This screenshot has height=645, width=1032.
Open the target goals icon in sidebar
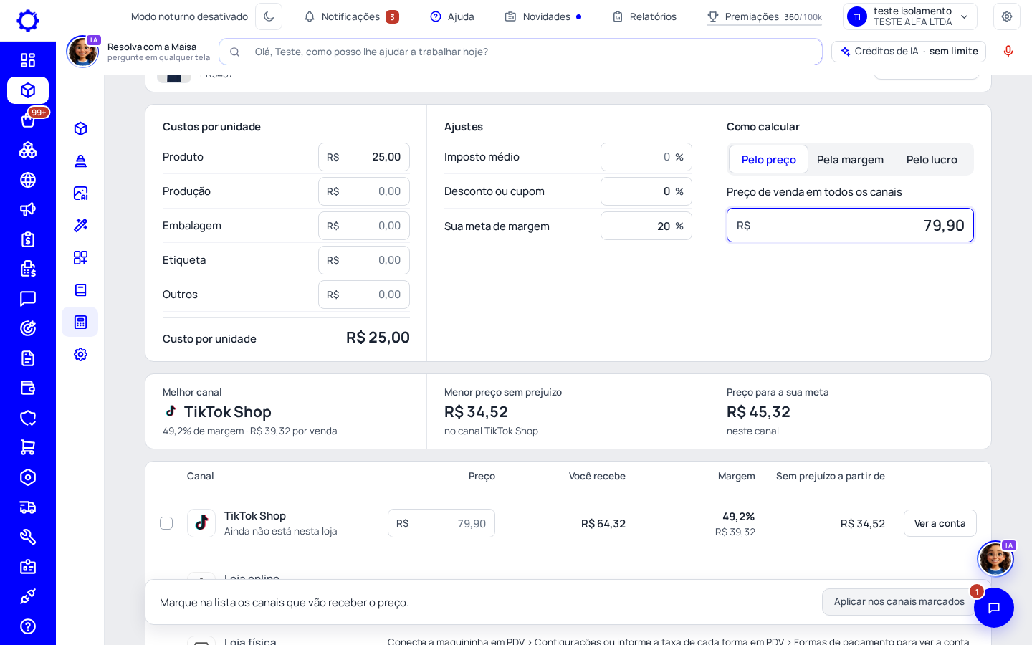[28, 328]
